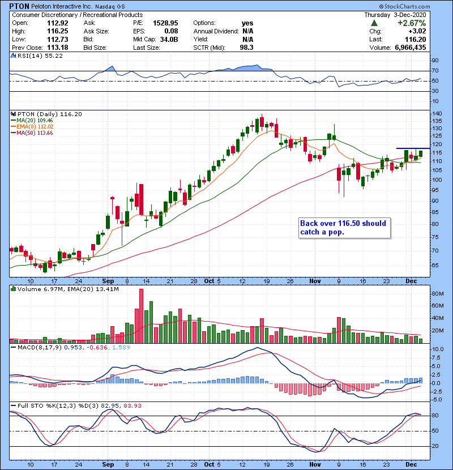Click the Volume value 6,966,435

[x=411, y=48]
